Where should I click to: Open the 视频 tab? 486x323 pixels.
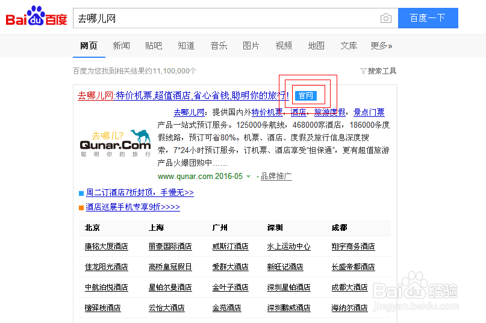click(x=284, y=46)
